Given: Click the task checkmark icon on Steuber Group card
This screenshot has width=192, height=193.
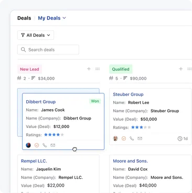Looking at the screenshot, I should click(124, 138).
